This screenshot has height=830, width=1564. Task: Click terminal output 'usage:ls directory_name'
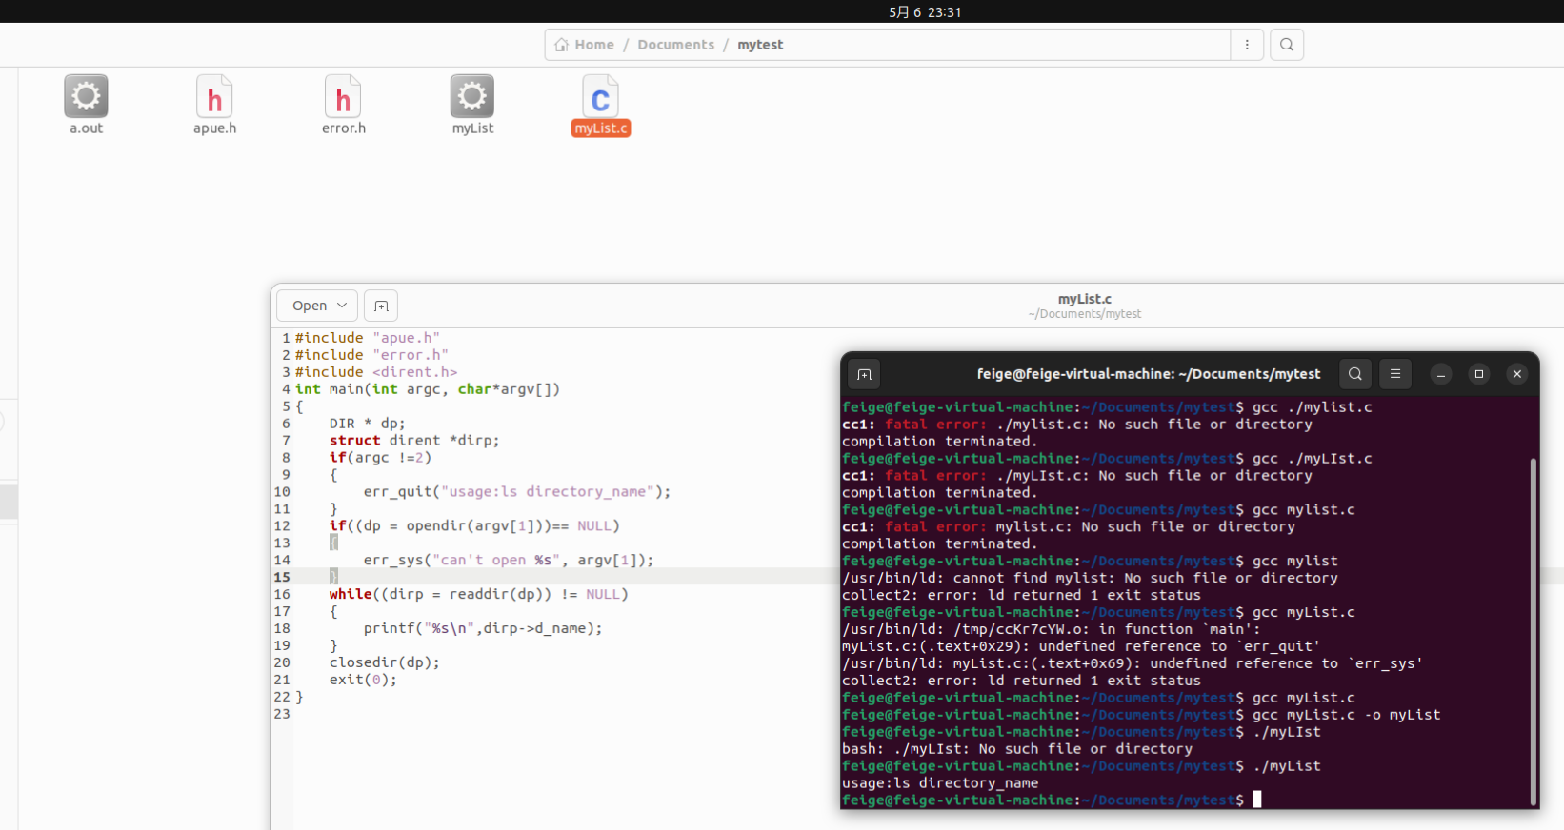tap(940, 783)
